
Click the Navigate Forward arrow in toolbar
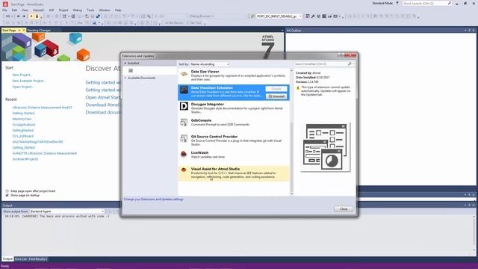point(24,16)
